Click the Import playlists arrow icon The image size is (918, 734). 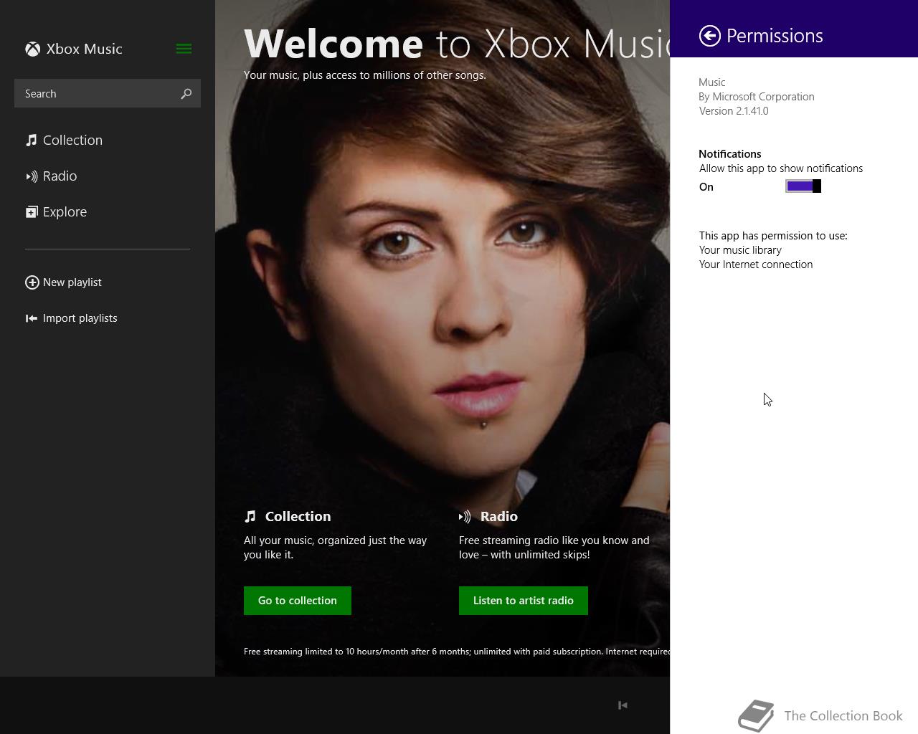click(x=32, y=318)
